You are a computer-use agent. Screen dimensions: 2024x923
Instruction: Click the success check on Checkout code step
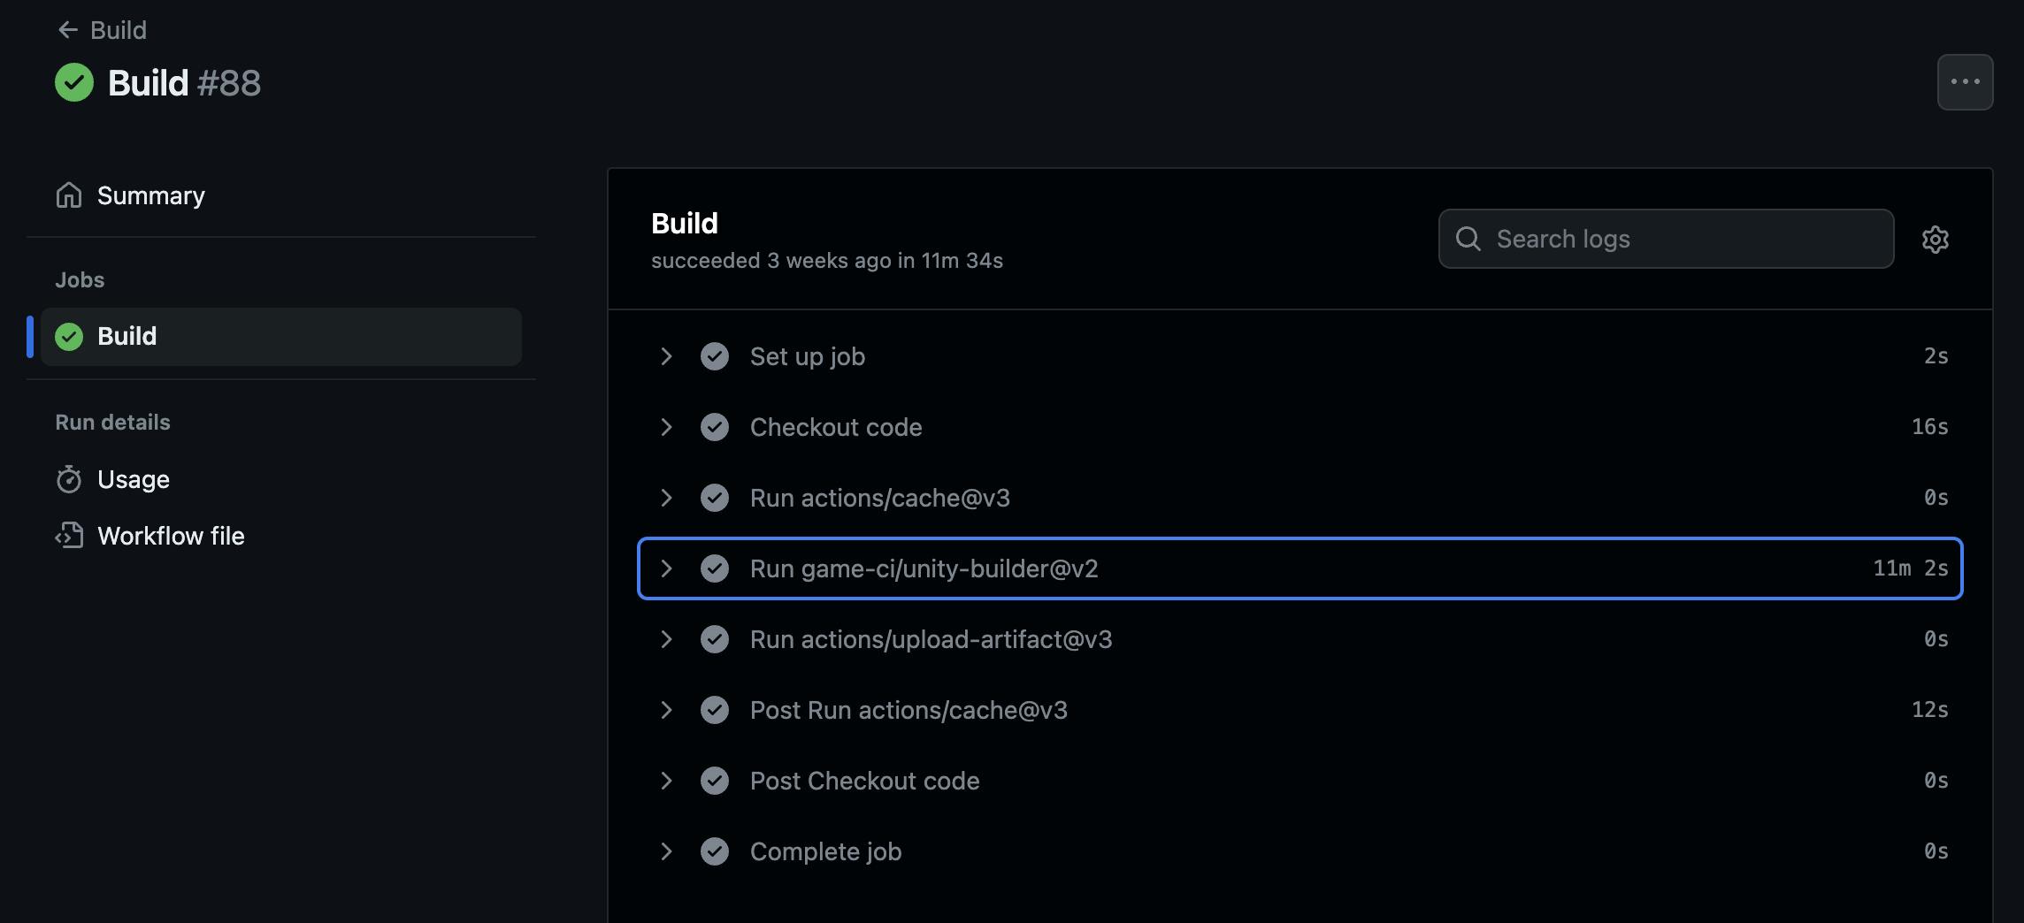pyautogui.click(x=715, y=427)
